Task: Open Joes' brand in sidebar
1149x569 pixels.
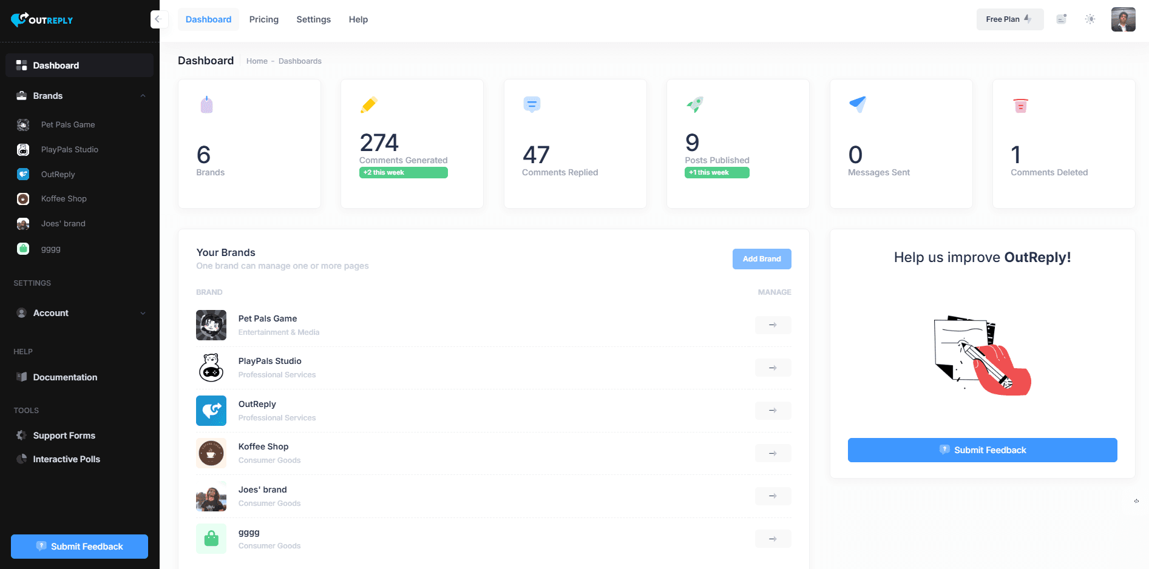Action: (x=63, y=223)
